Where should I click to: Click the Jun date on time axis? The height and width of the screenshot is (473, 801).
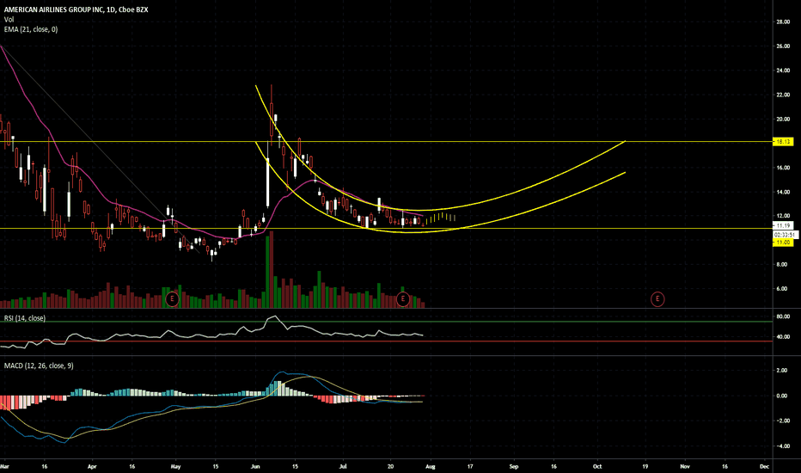click(255, 466)
